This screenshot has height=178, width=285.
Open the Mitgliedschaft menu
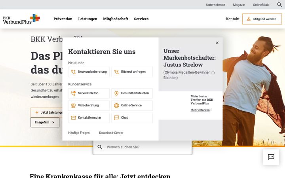pos(116,19)
